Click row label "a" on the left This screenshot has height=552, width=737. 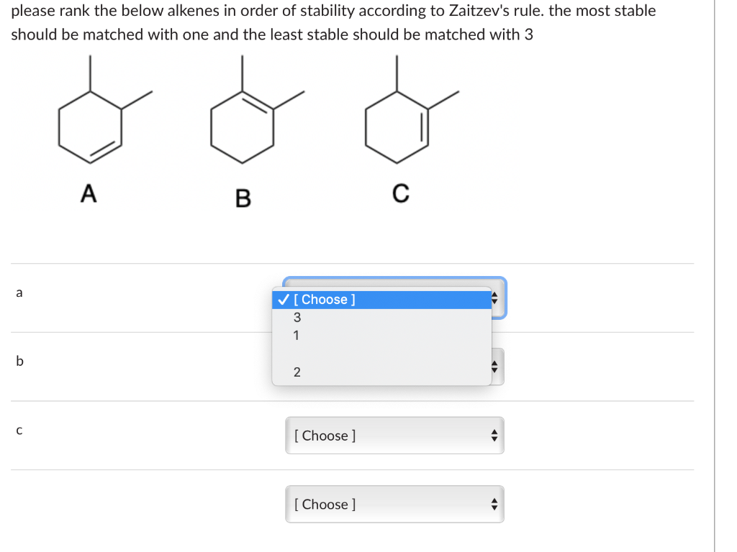pos(19,293)
